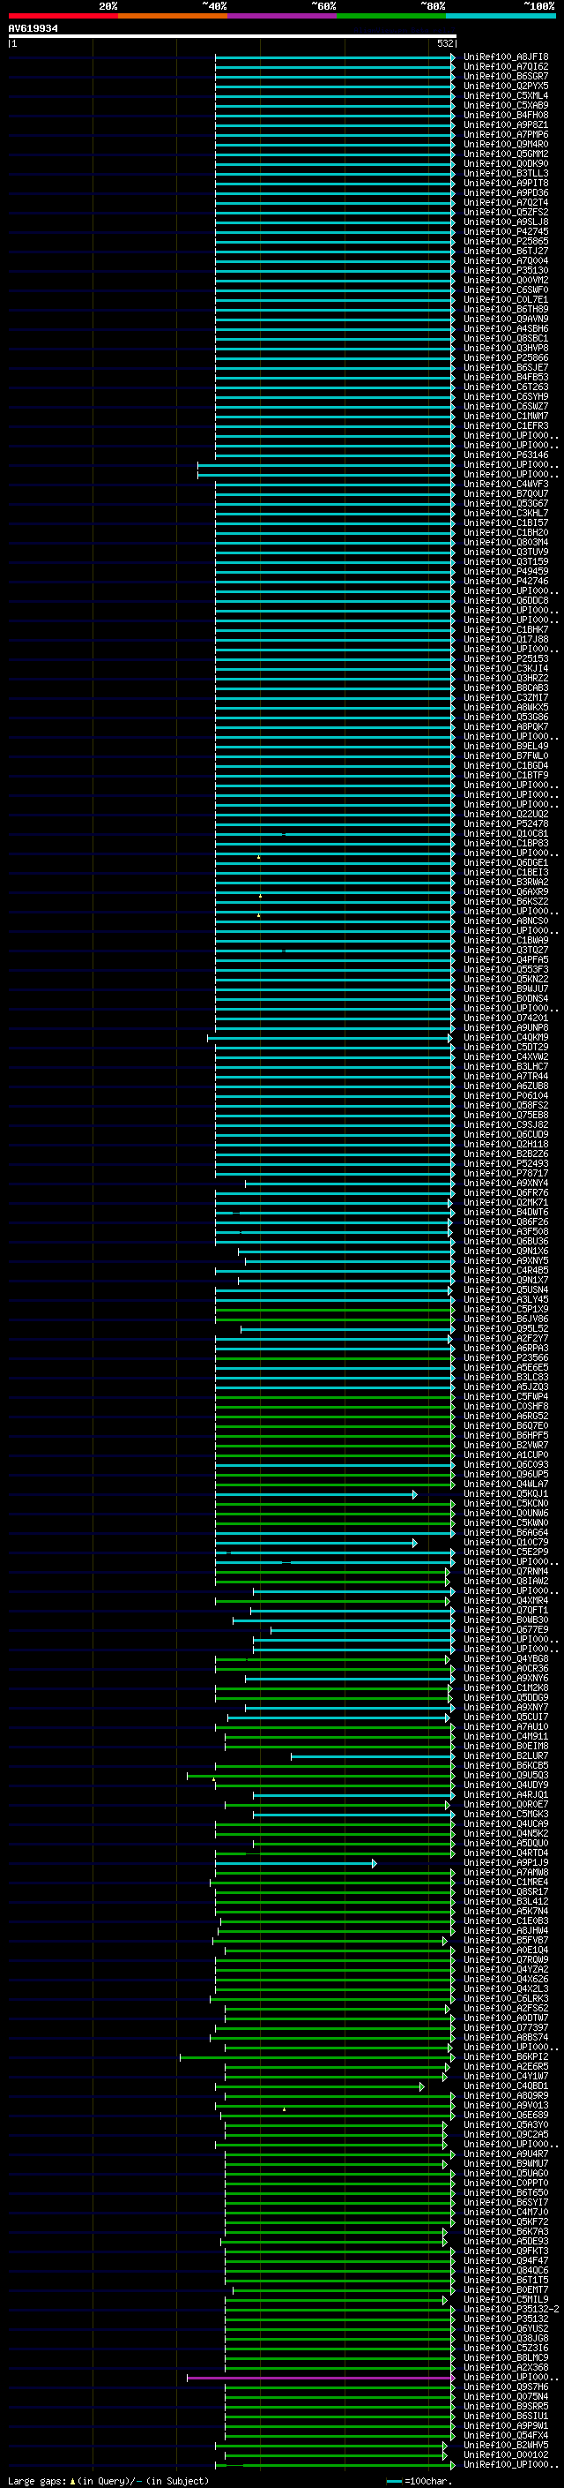Click the red ~20% identity legend segment
The width and height of the screenshot is (564, 2488).
pos(63,16)
